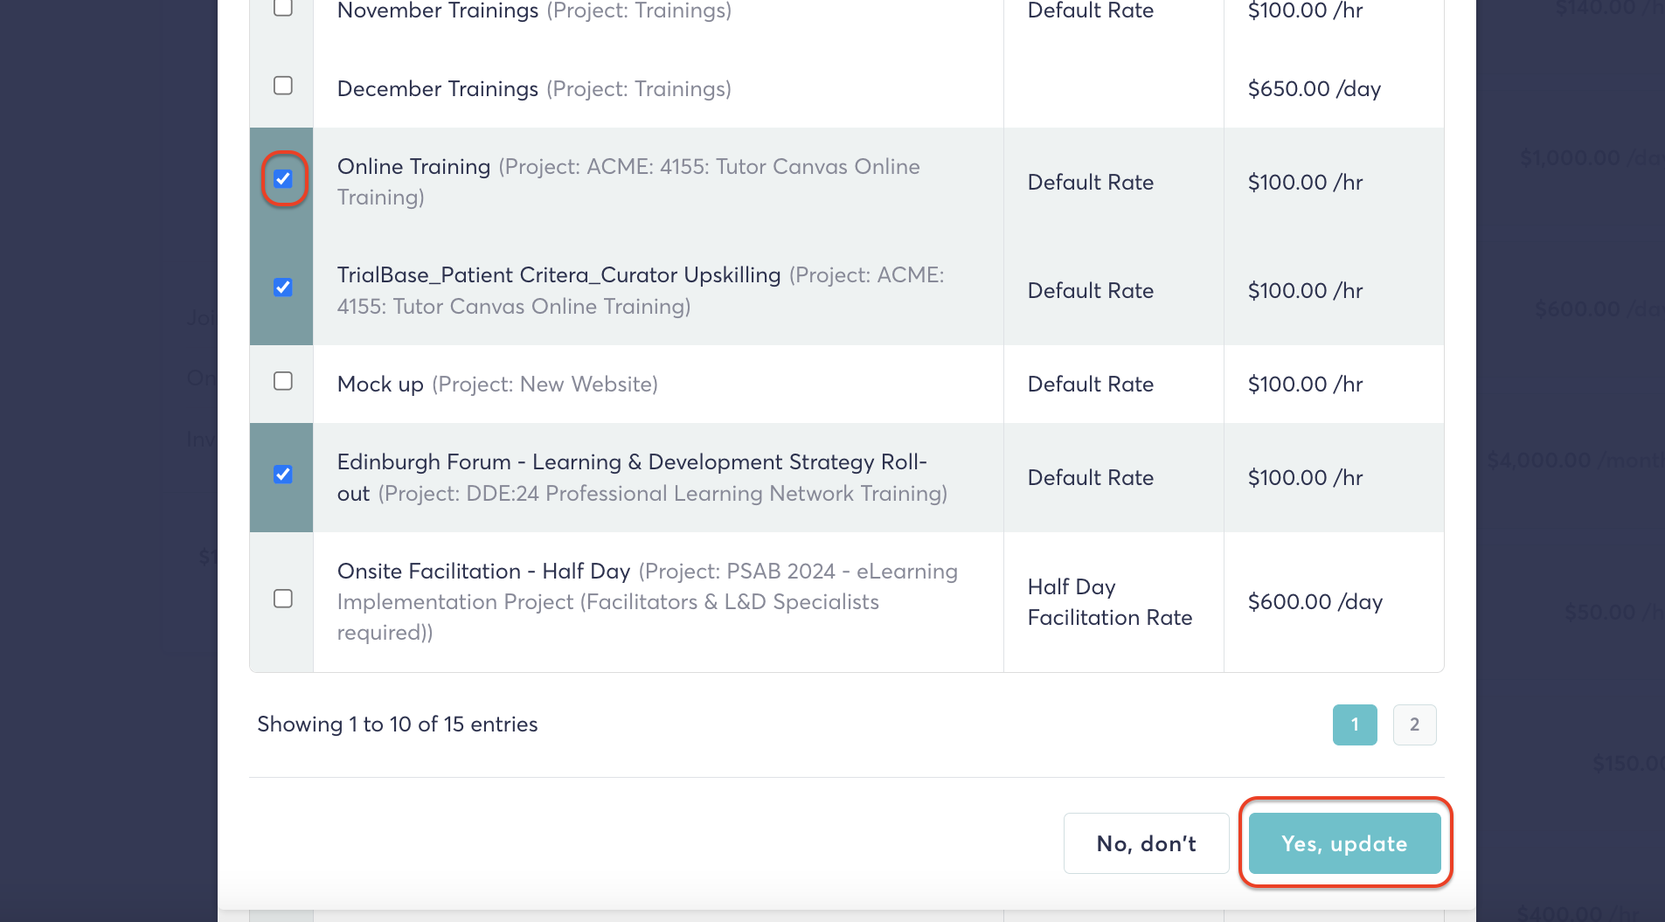Select page 1 of pagination
This screenshot has height=922, width=1665.
[x=1355, y=724]
